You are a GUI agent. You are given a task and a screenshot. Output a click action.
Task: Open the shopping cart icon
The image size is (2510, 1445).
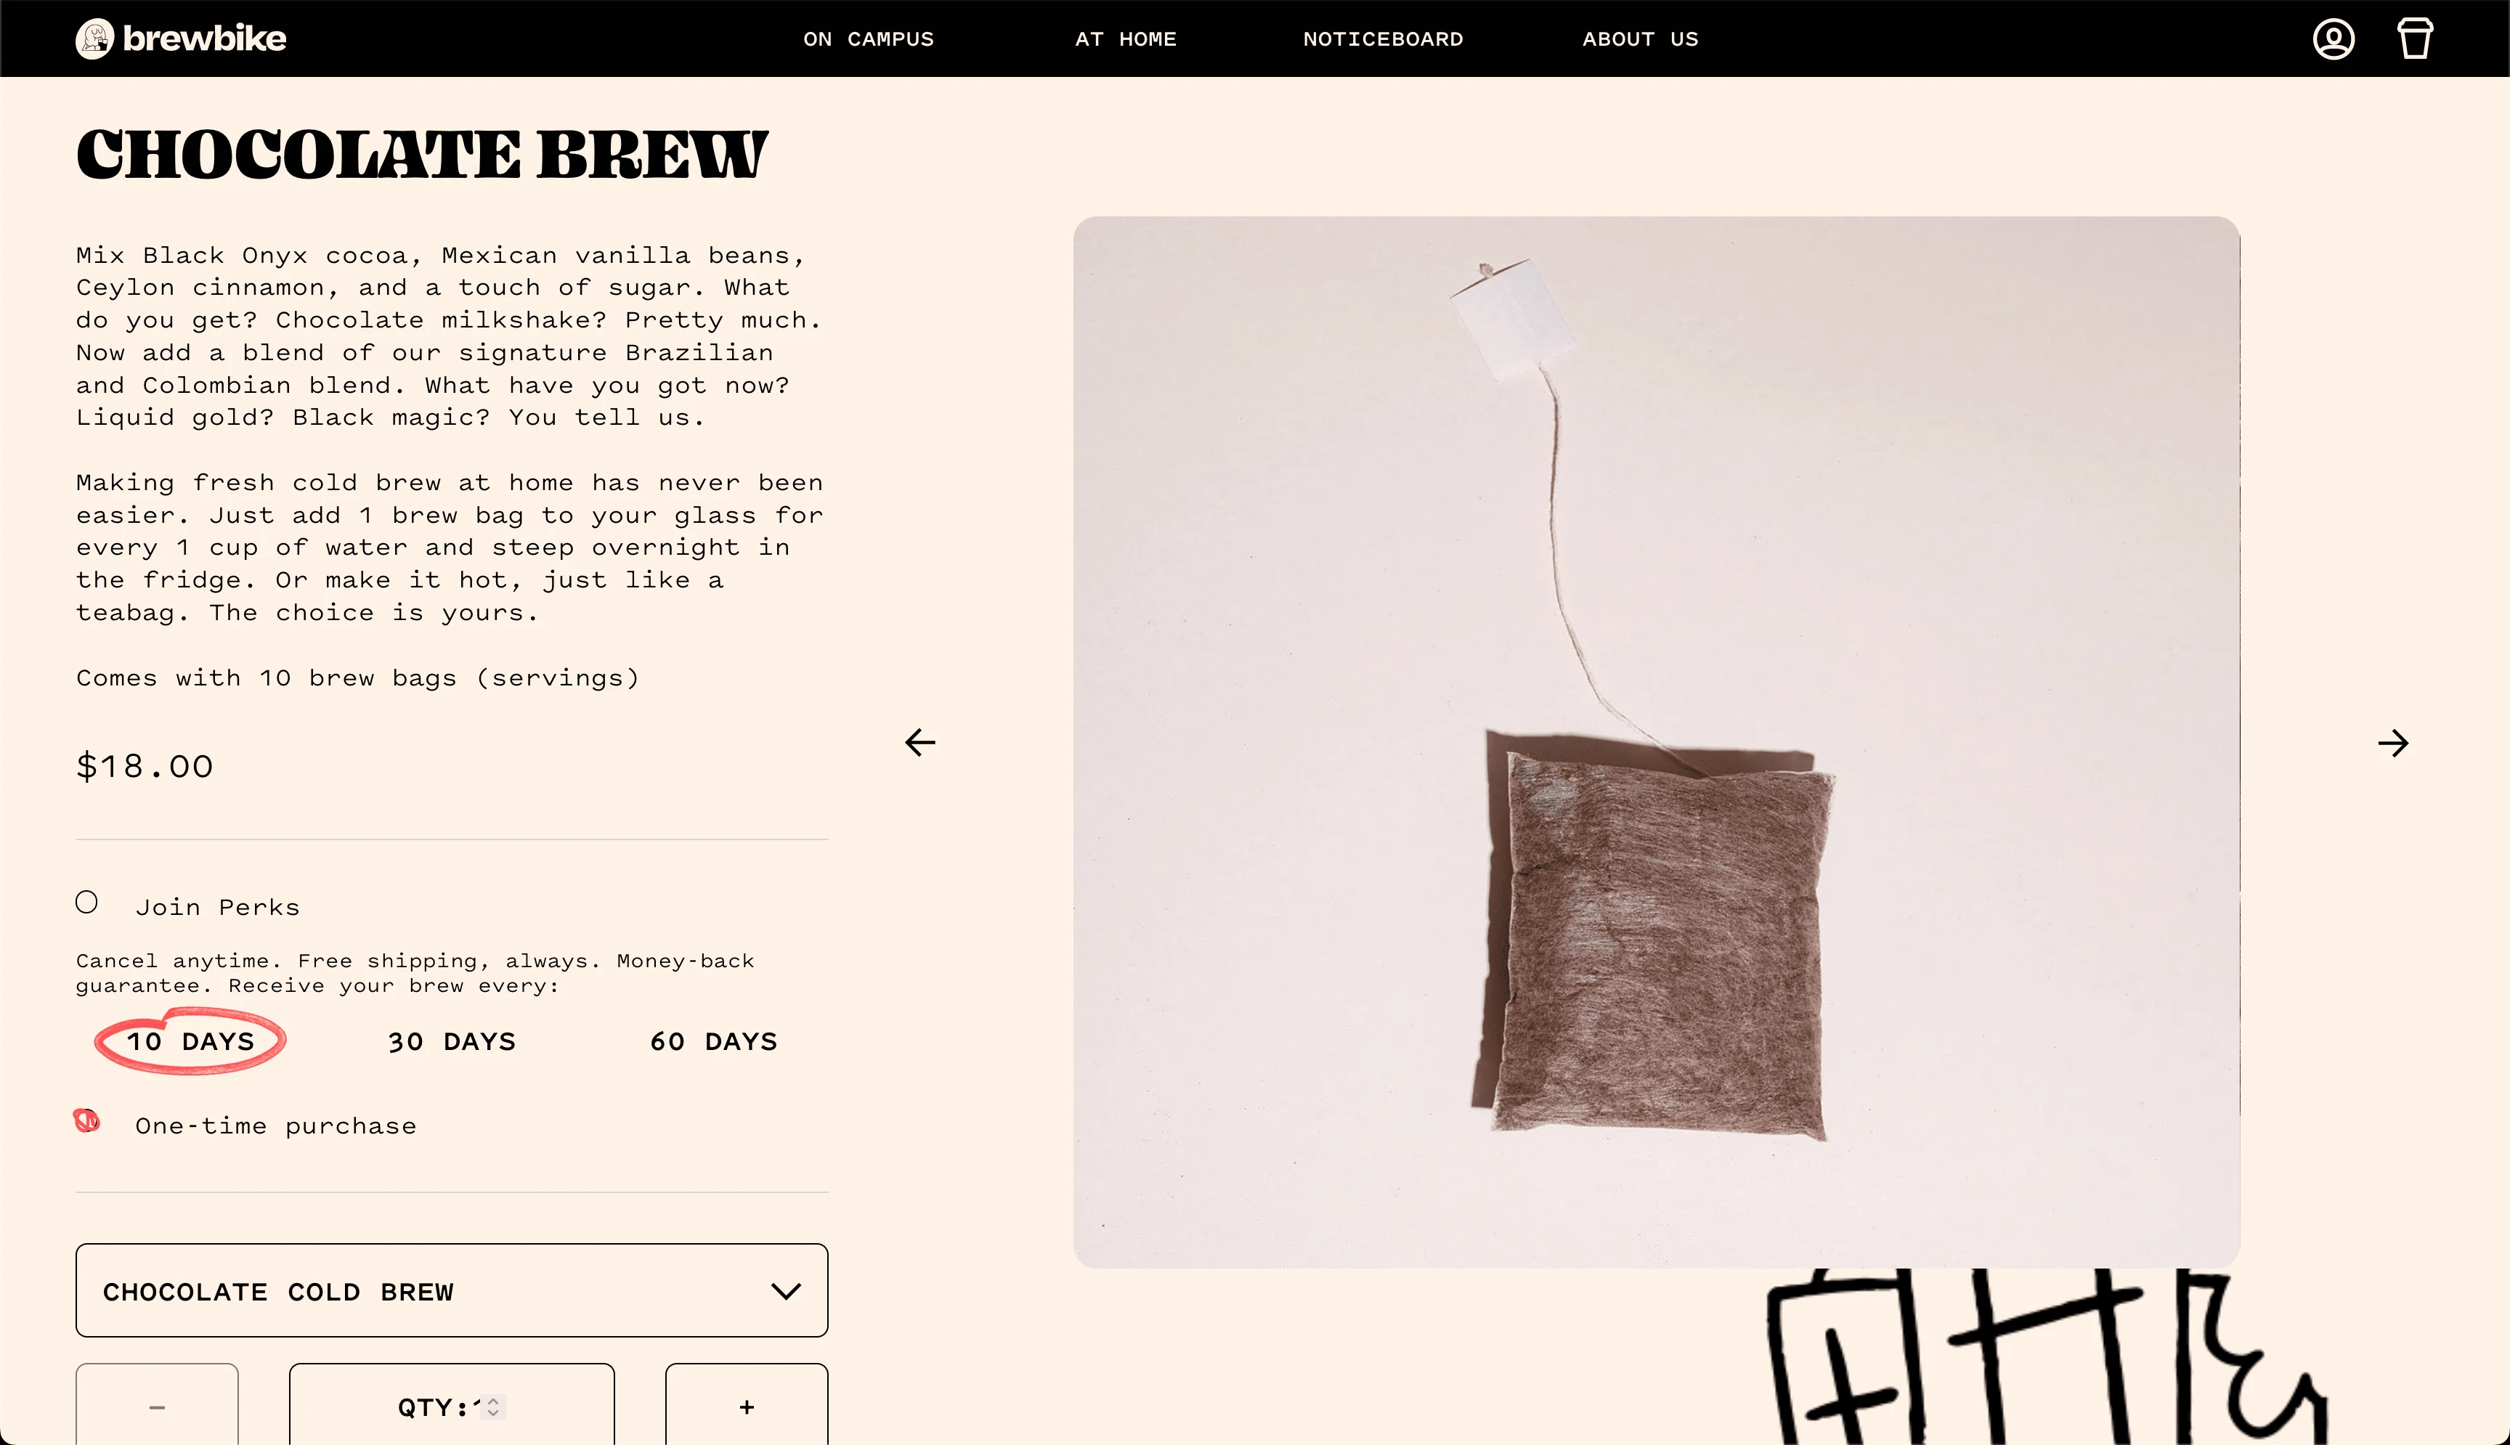(x=2413, y=38)
